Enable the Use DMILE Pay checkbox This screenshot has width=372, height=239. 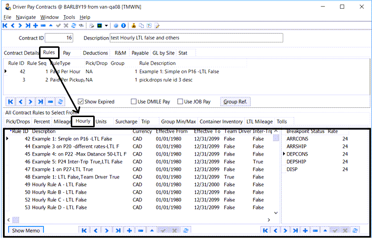[x=134, y=101]
